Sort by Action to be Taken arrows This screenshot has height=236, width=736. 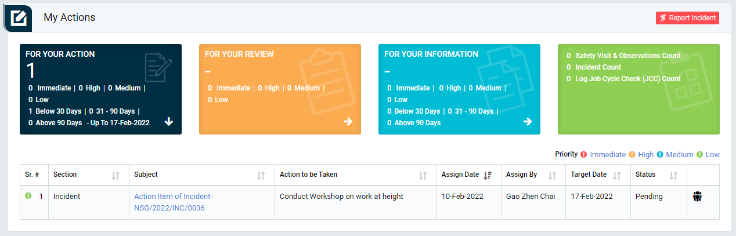(423, 175)
